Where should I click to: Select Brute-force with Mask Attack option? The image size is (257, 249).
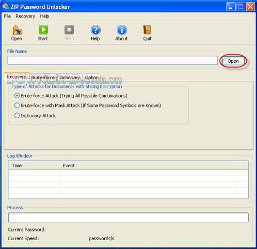(x=17, y=106)
